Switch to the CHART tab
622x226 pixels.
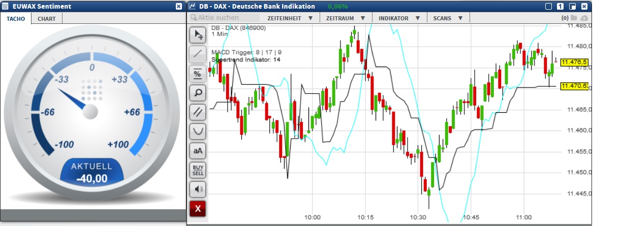pyautogui.click(x=47, y=18)
